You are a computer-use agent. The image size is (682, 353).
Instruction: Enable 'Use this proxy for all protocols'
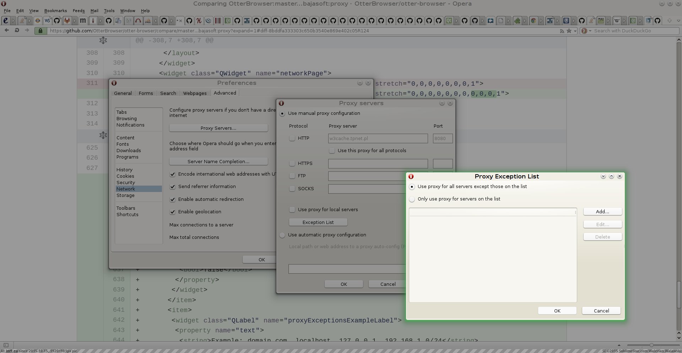[x=332, y=151]
